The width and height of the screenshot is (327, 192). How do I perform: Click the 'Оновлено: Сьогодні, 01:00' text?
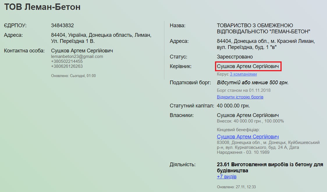pyautogui.click(x=73, y=76)
